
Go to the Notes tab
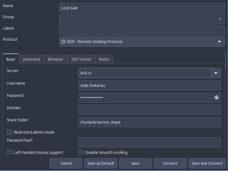coord(104,59)
